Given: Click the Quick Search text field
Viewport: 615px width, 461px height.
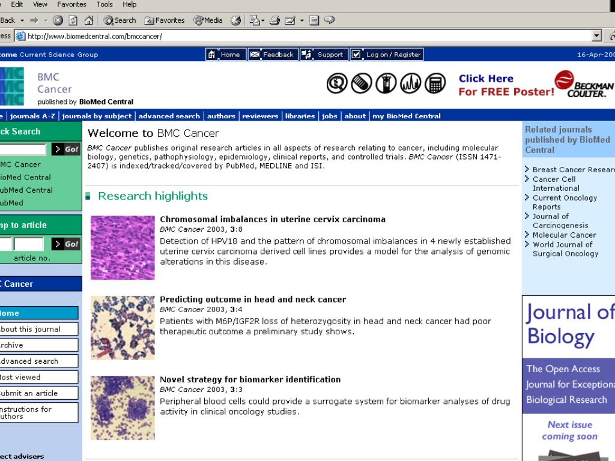Looking at the screenshot, I should click(23, 149).
